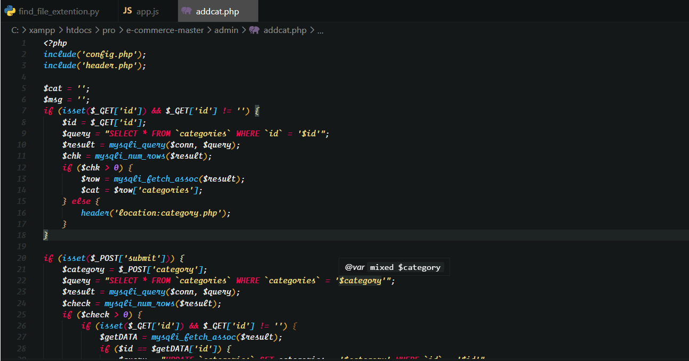Click mysqli_query function on line 23
This screenshot has height=361, width=689.
tap(137, 292)
